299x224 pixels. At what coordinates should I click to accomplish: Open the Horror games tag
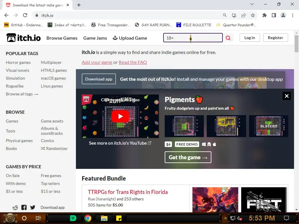pos(18,62)
